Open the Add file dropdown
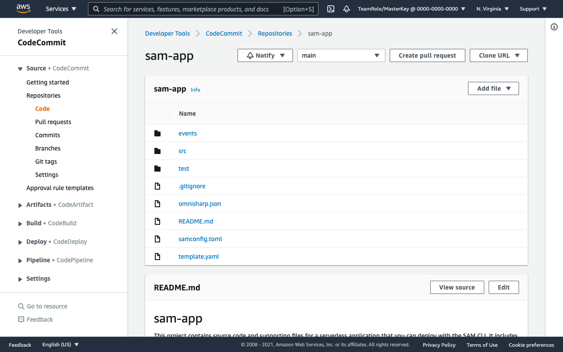 click(x=494, y=88)
